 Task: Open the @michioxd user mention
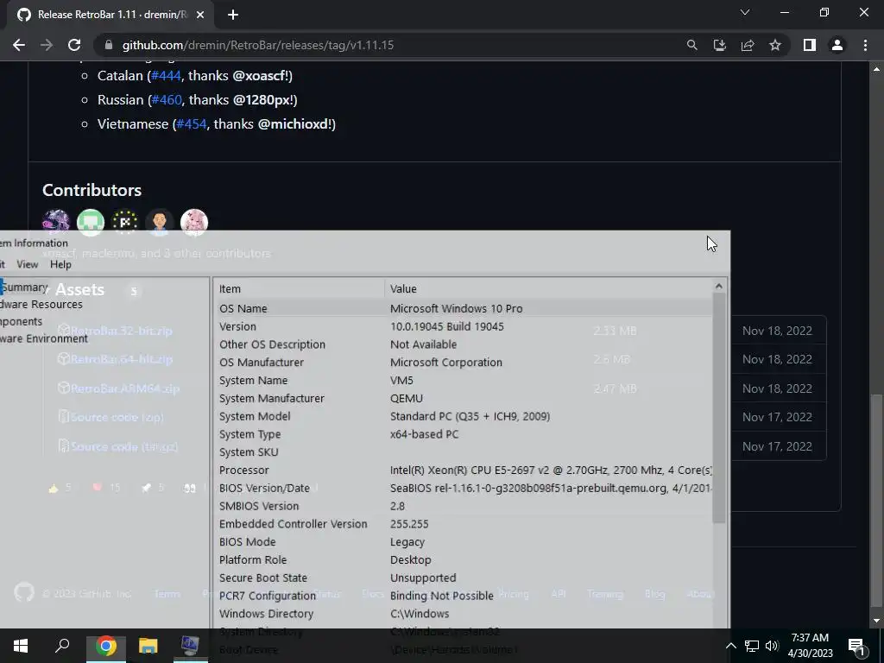[294, 124]
